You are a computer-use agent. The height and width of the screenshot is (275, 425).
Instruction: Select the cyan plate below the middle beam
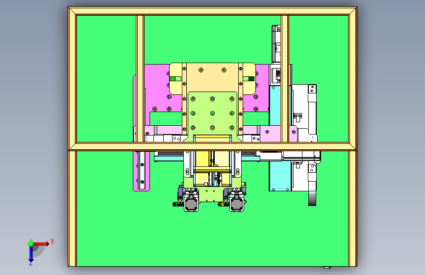point(280,176)
